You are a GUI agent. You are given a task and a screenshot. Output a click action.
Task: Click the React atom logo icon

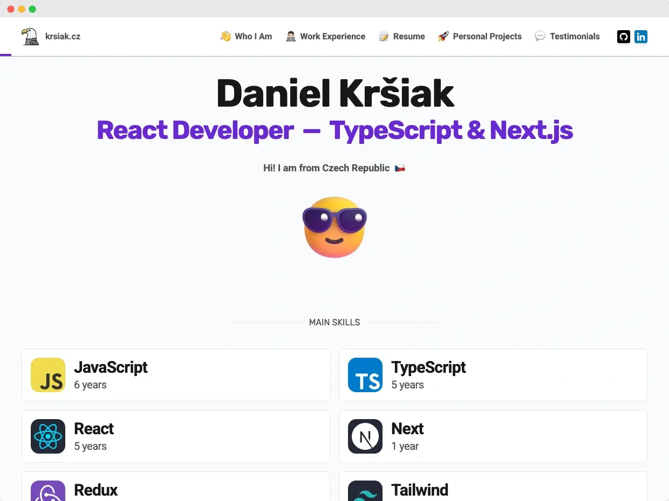click(x=48, y=436)
